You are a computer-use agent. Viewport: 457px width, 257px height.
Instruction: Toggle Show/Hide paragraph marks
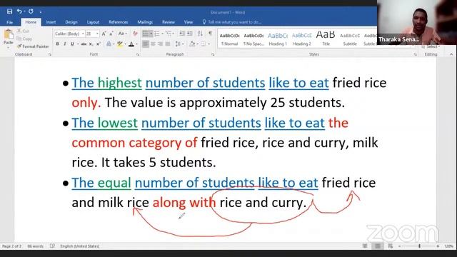[210, 34]
